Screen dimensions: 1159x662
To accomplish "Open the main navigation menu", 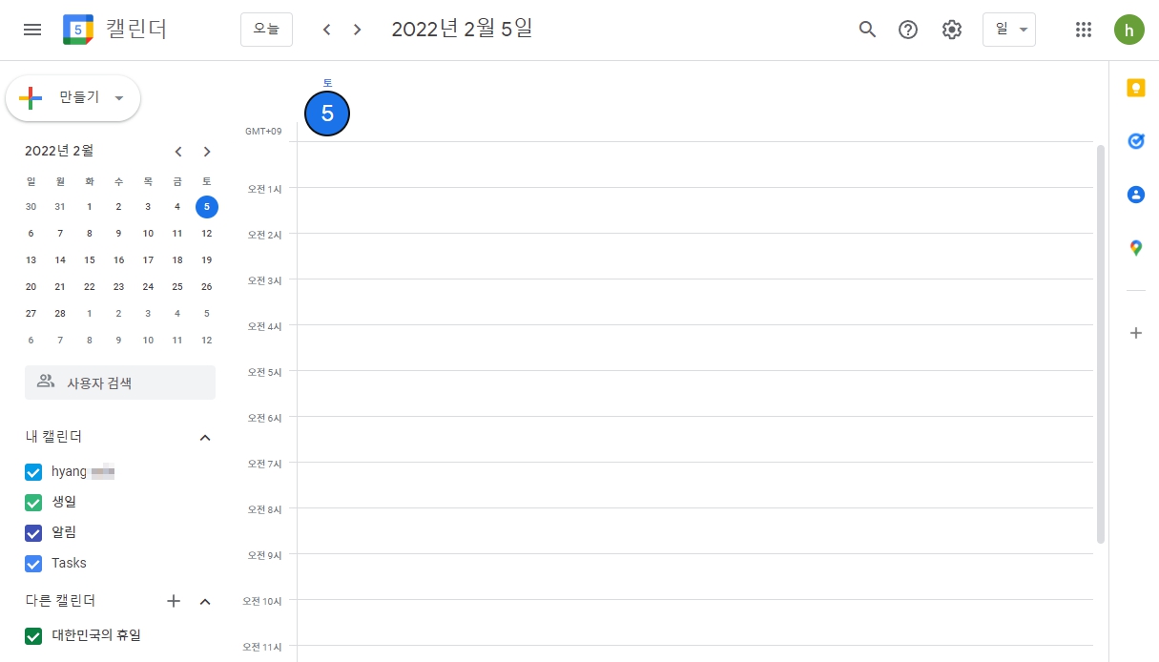I will tap(31, 30).
